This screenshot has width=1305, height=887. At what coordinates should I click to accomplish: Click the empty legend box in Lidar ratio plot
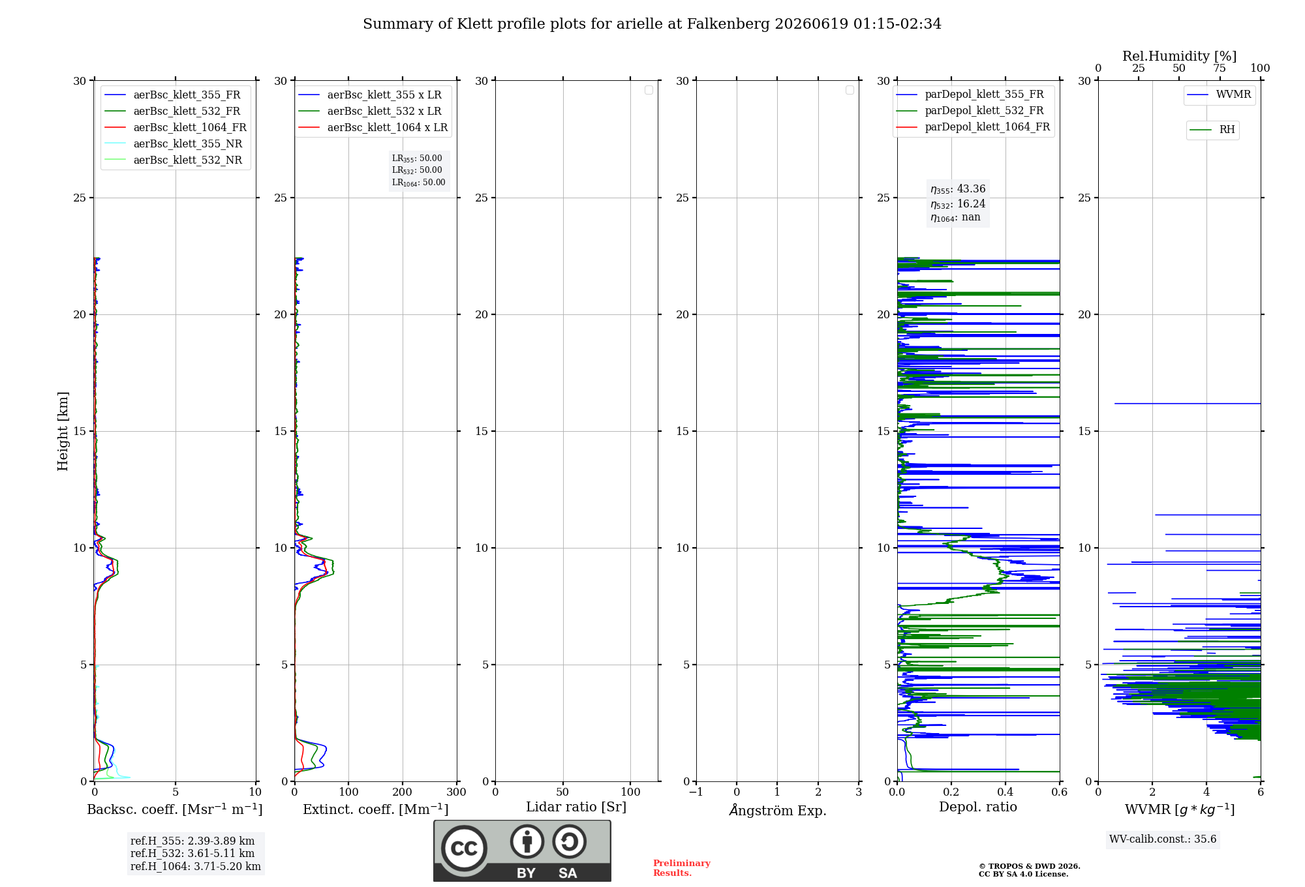tap(649, 90)
